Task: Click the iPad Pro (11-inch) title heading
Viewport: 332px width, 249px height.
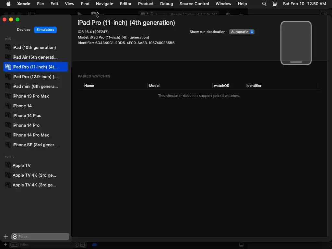Action: (126, 23)
